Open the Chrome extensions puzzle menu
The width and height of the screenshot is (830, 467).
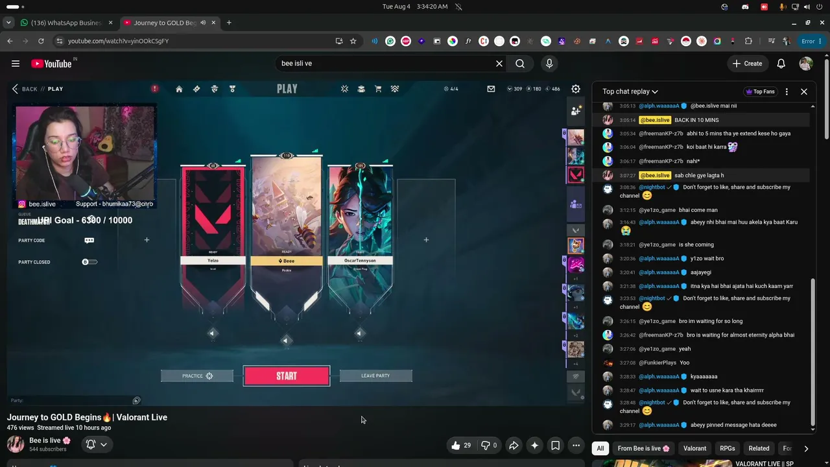pos(748,41)
